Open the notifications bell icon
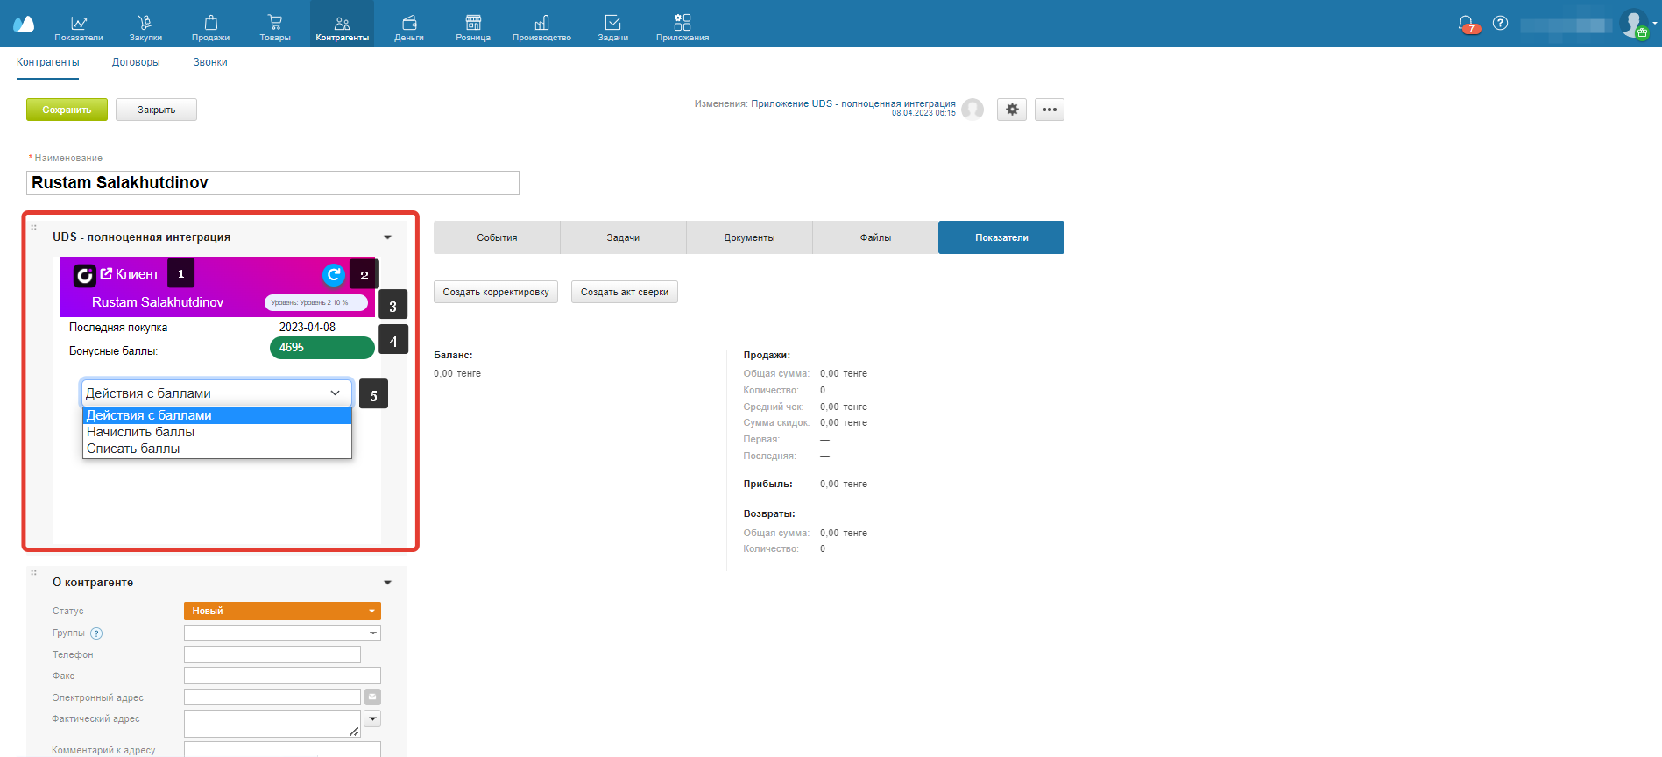 (x=1466, y=24)
